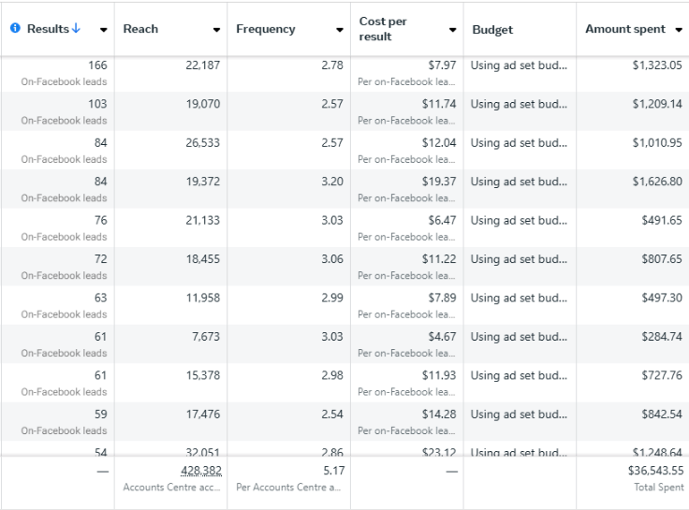Image resolution: width=689 pixels, height=510 pixels.
Task: Open the Results column dropdown
Action: pyautogui.click(x=103, y=30)
